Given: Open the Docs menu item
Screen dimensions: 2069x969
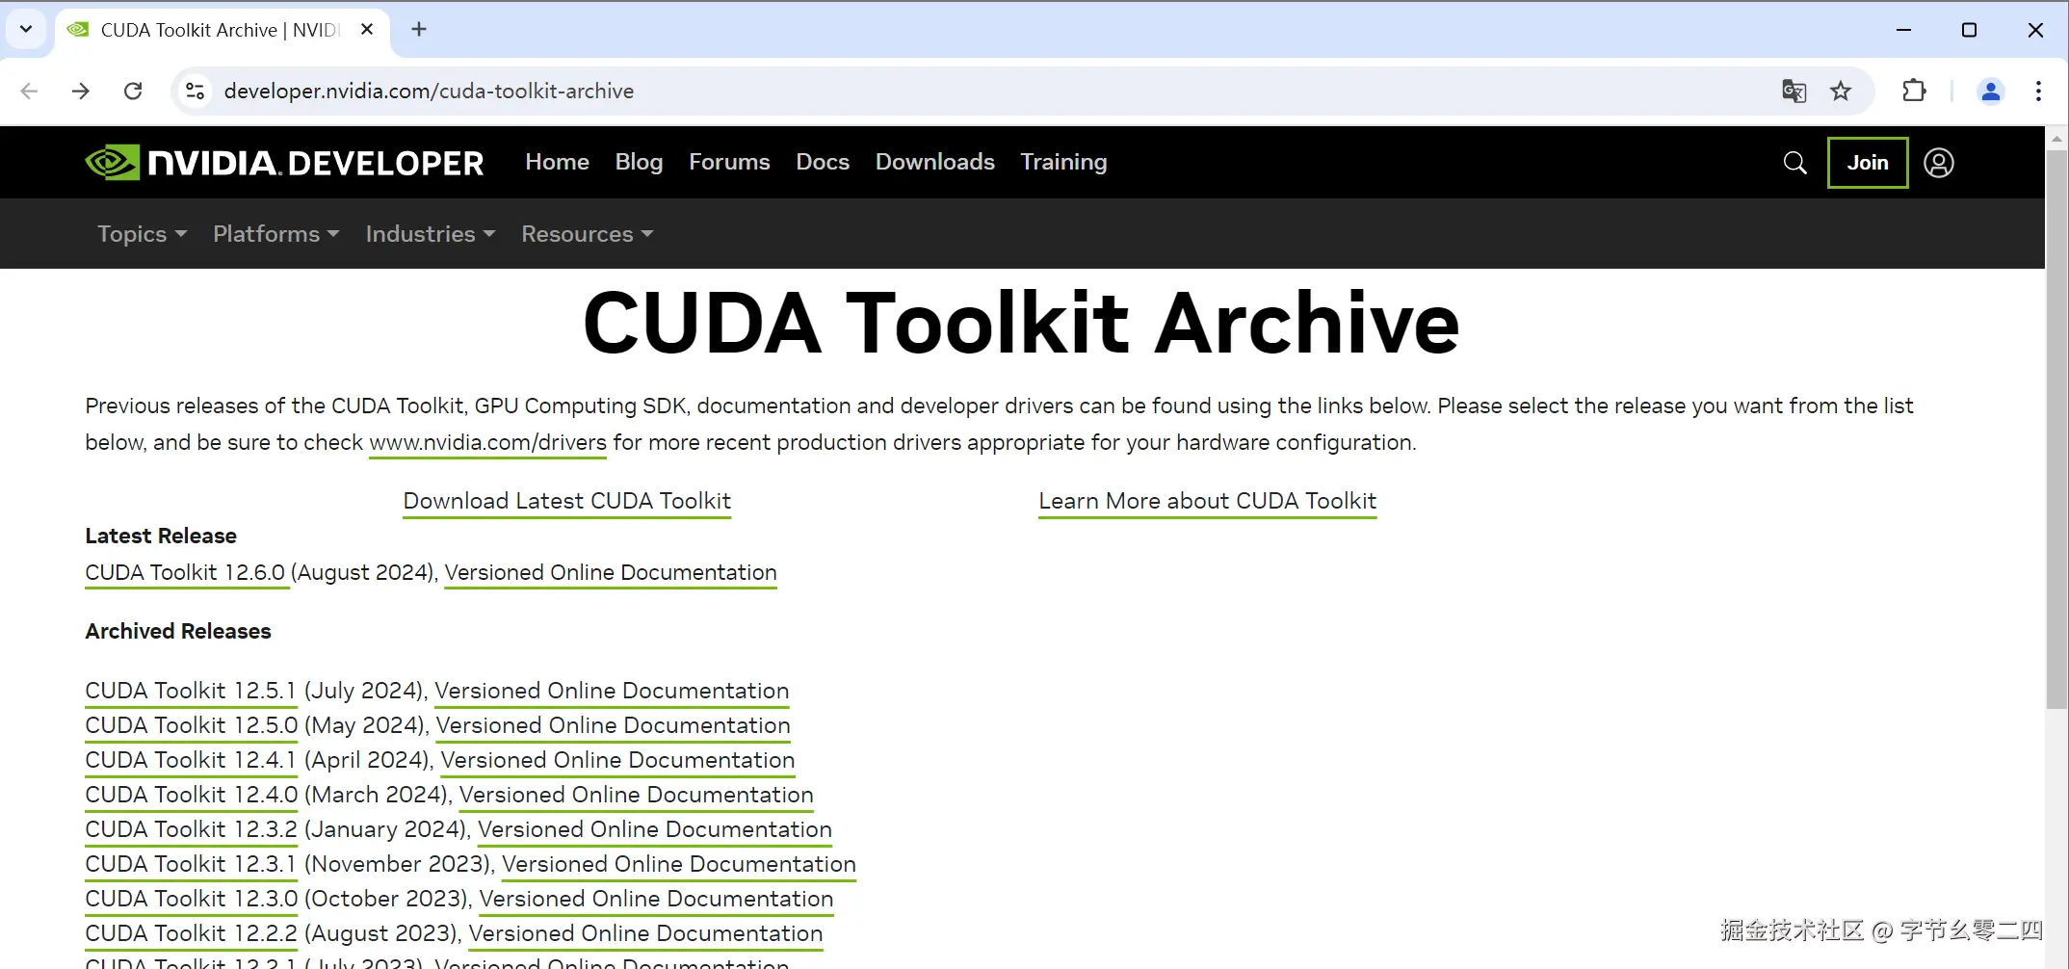Looking at the screenshot, I should click(823, 162).
